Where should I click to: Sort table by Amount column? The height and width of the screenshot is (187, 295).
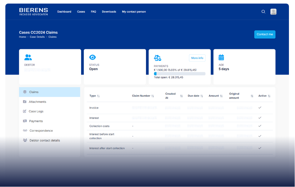point(221,96)
